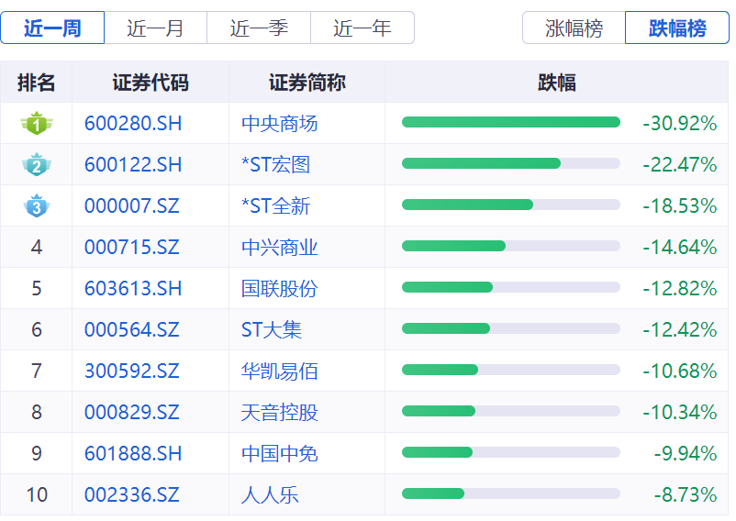Open stock code 002336.SZ
This screenshot has height=521, width=736.
tap(132, 495)
